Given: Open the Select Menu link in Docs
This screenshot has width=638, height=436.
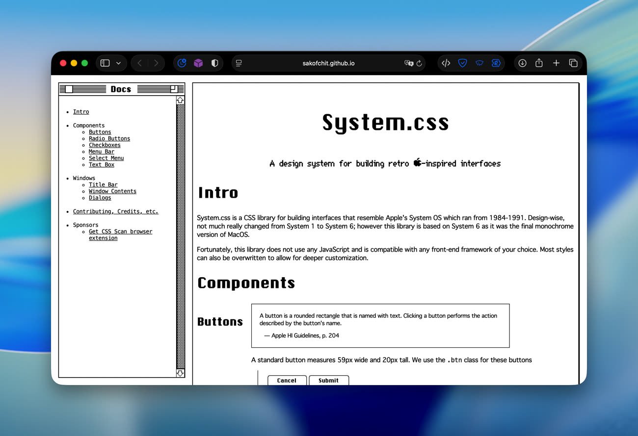Looking at the screenshot, I should pos(106,158).
